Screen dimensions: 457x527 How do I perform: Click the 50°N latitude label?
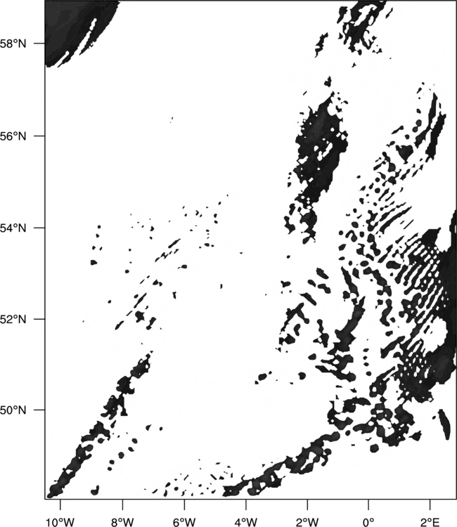(13, 410)
